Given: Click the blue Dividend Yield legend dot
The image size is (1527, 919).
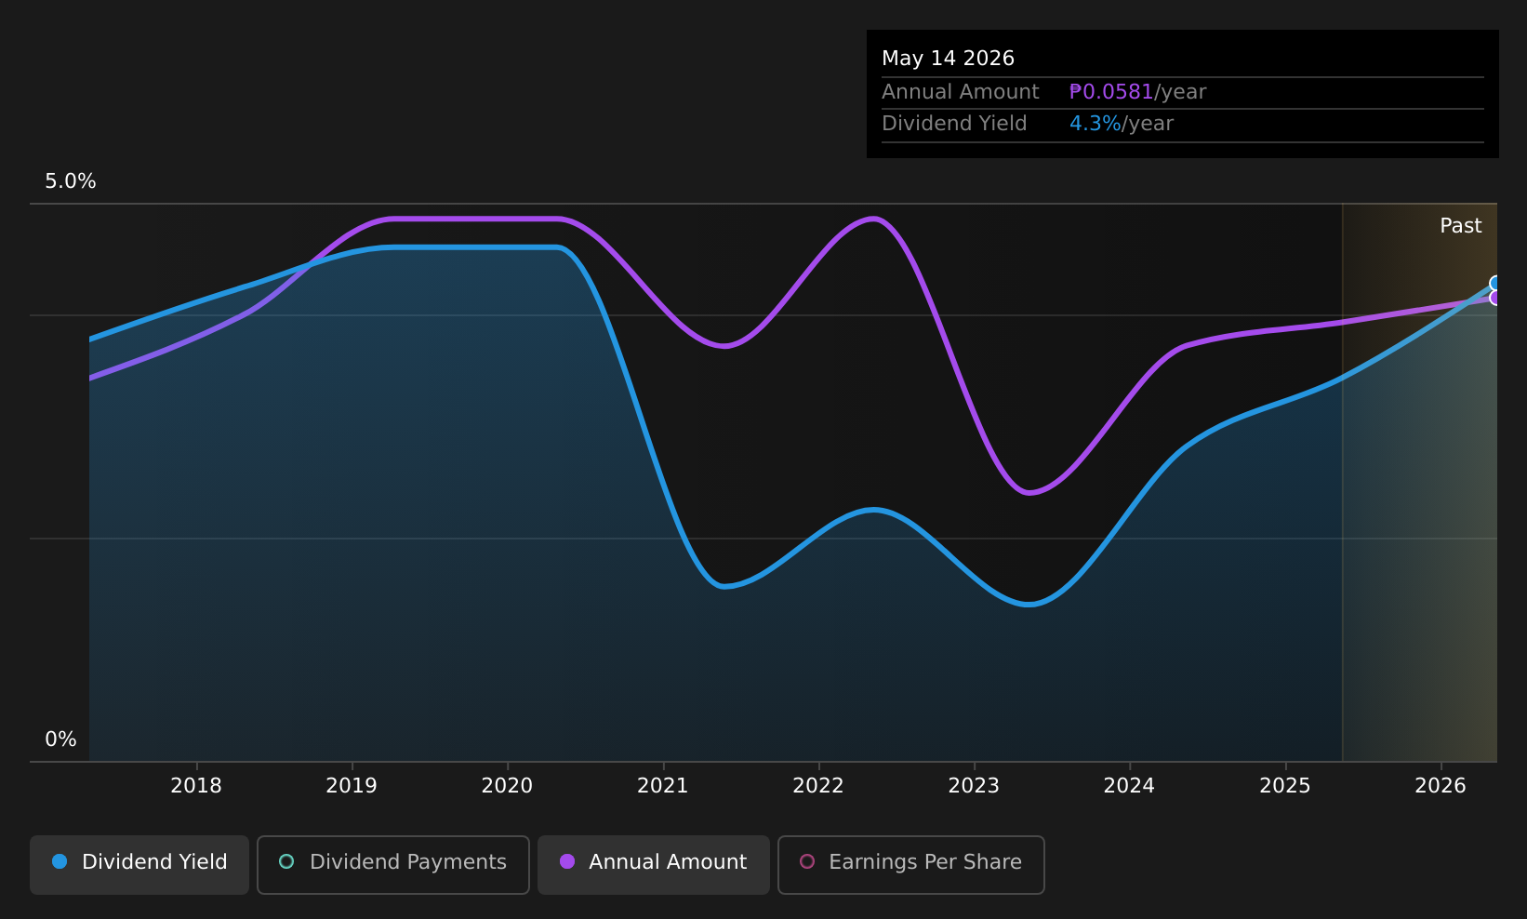Looking at the screenshot, I should coord(60,861).
